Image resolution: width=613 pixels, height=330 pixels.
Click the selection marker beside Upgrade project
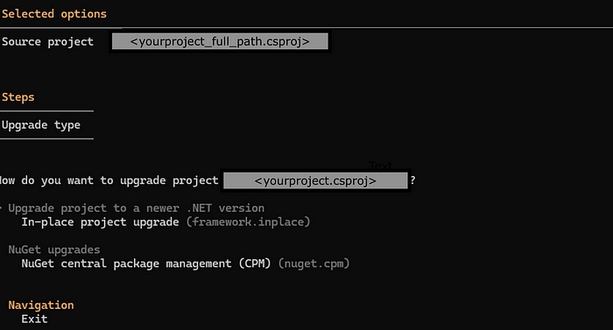[x=1, y=207]
